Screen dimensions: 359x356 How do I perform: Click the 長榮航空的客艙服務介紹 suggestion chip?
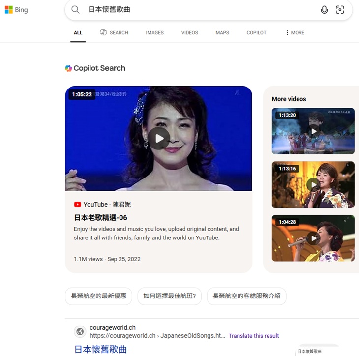pyautogui.click(x=246, y=296)
